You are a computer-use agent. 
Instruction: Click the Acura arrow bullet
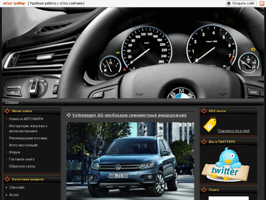pos(7,195)
